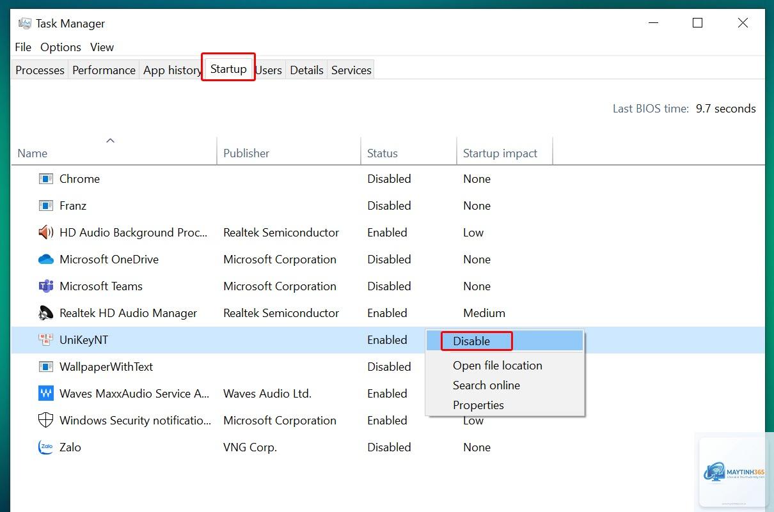Screen dimensions: 774x512
Task: Click the Franz startup item icon
Action: (x=45, y=206)
